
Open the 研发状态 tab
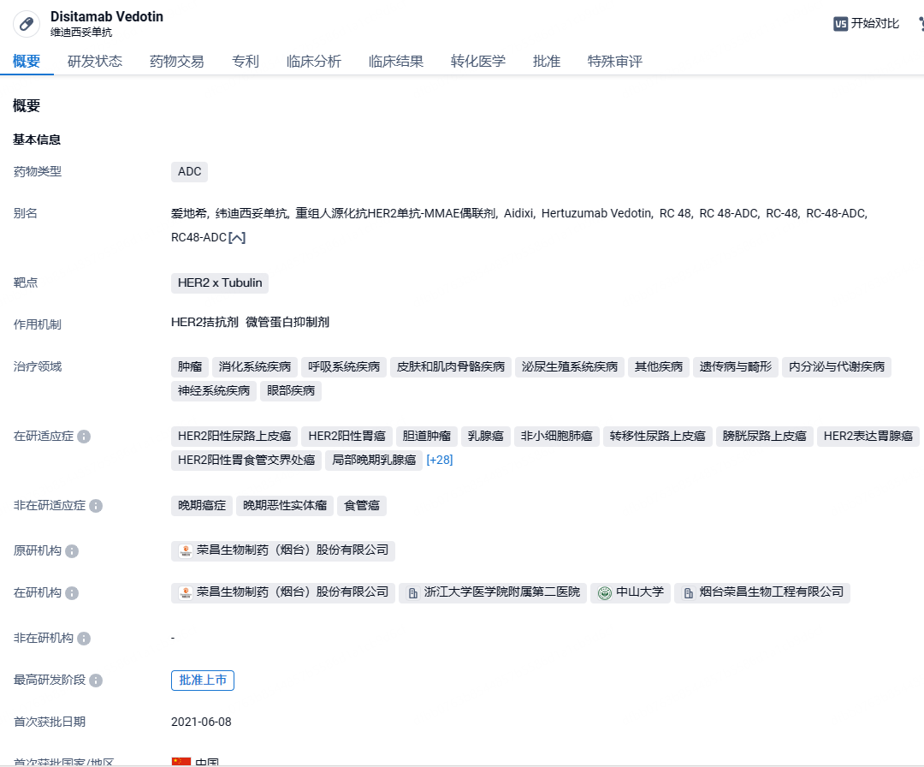point(95,62)
